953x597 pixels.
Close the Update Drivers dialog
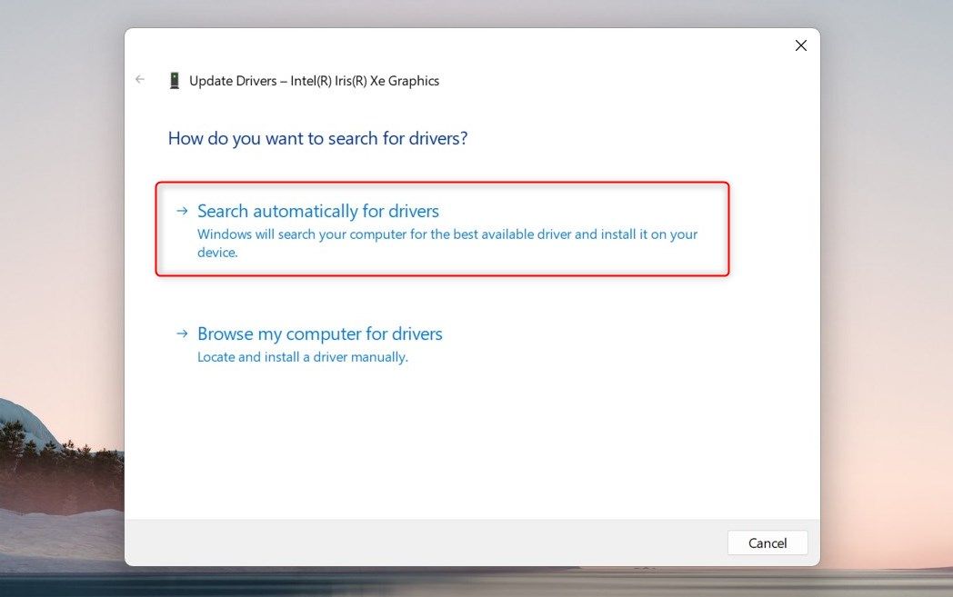[800, 45]
